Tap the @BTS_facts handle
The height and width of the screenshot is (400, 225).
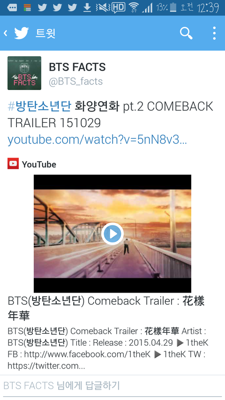tap(76, 82)
